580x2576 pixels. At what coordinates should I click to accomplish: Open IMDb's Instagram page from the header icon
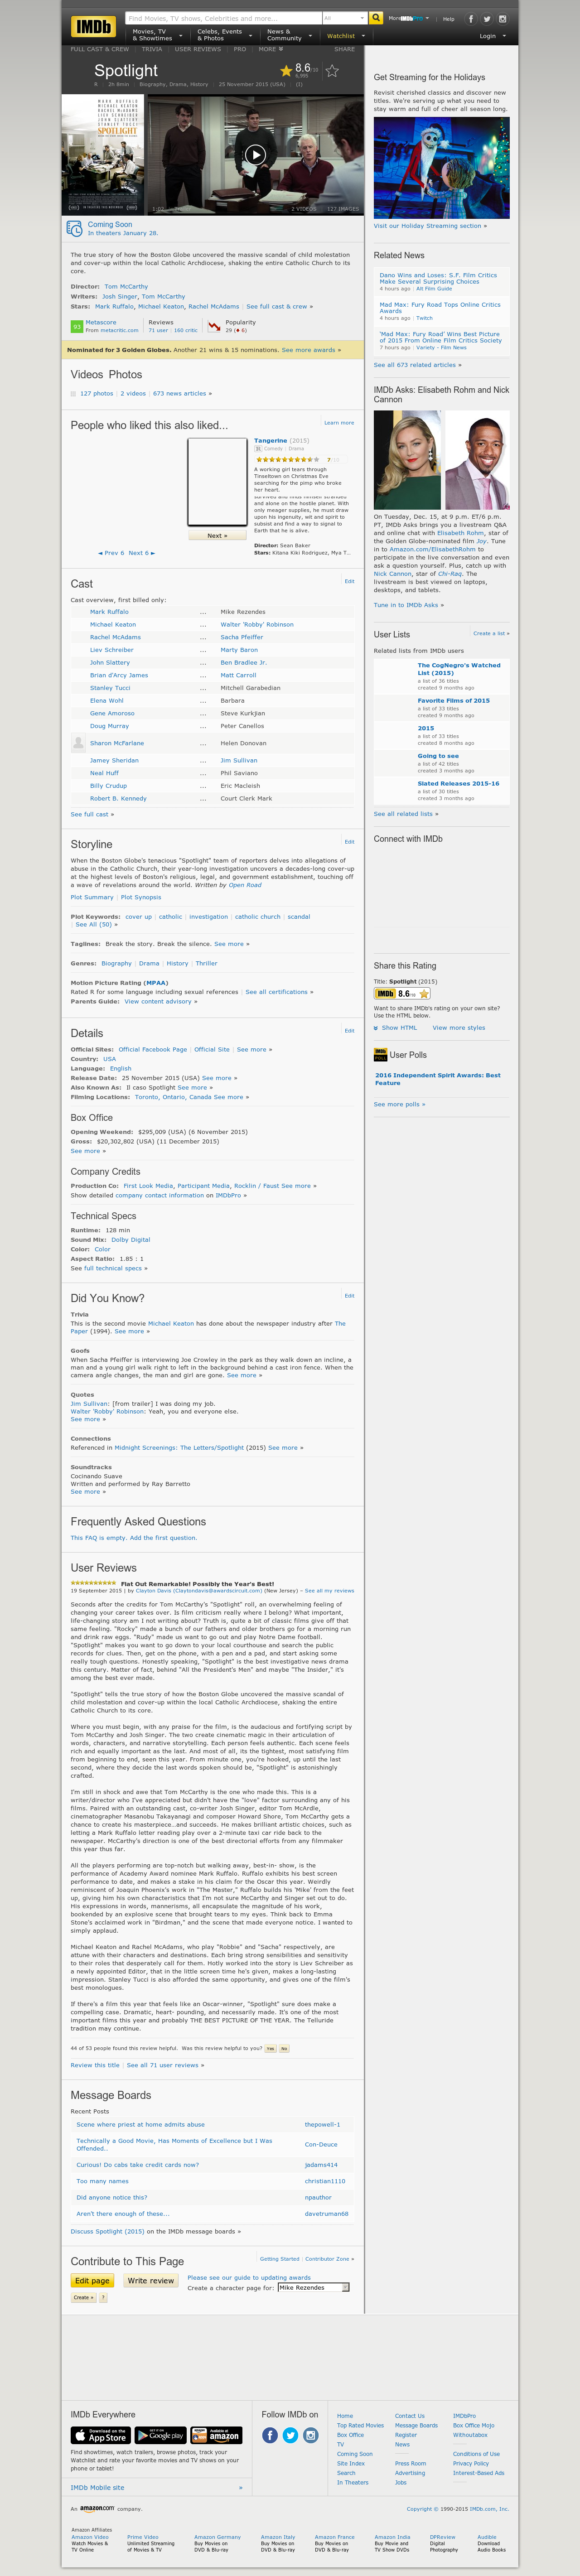(x=503, y=19)
